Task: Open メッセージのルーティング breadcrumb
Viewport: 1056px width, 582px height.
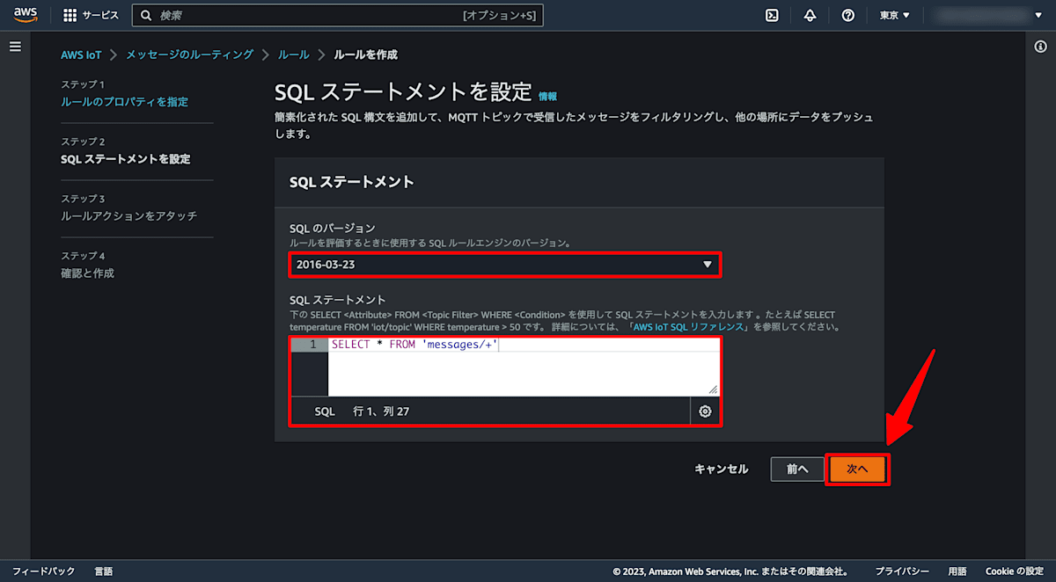Action: [x=189, y=55]
